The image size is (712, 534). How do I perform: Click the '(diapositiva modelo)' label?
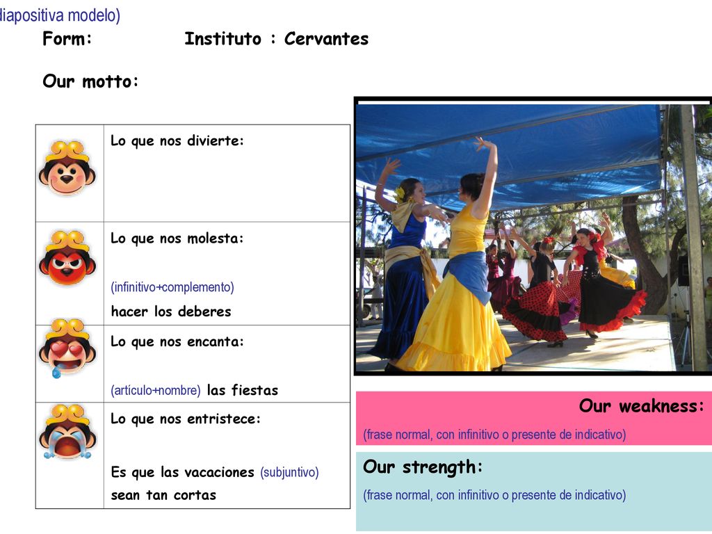60,15
